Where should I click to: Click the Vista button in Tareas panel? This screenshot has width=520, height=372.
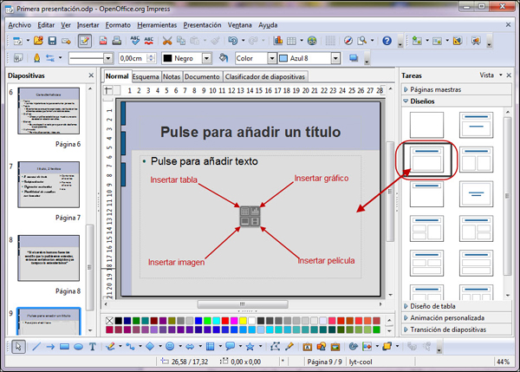[489, 75]
